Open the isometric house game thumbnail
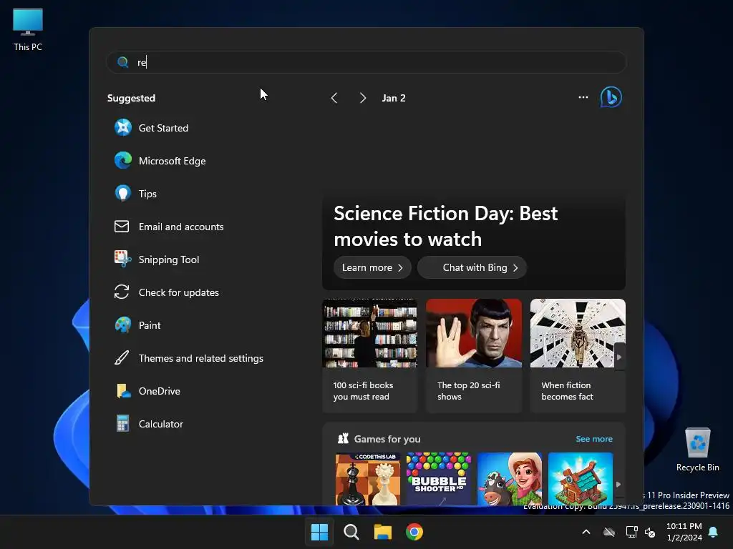The image size is (733, 549). [580, 479]
